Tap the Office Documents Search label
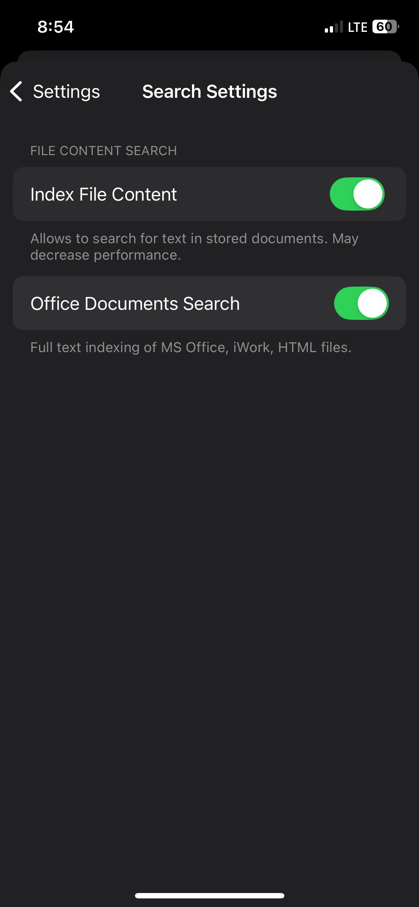419x907 pixels. tap(135, 304)
